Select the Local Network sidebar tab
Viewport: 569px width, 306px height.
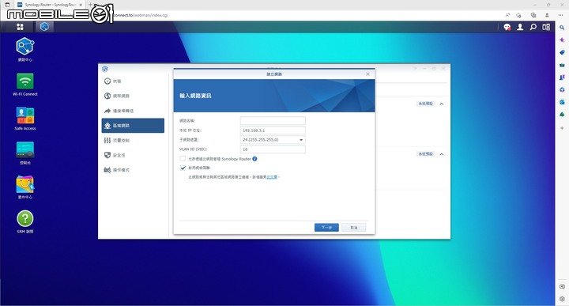click(x=133, y=126)
